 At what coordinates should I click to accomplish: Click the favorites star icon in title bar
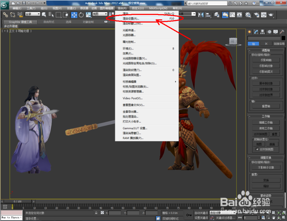pos(246,3)
